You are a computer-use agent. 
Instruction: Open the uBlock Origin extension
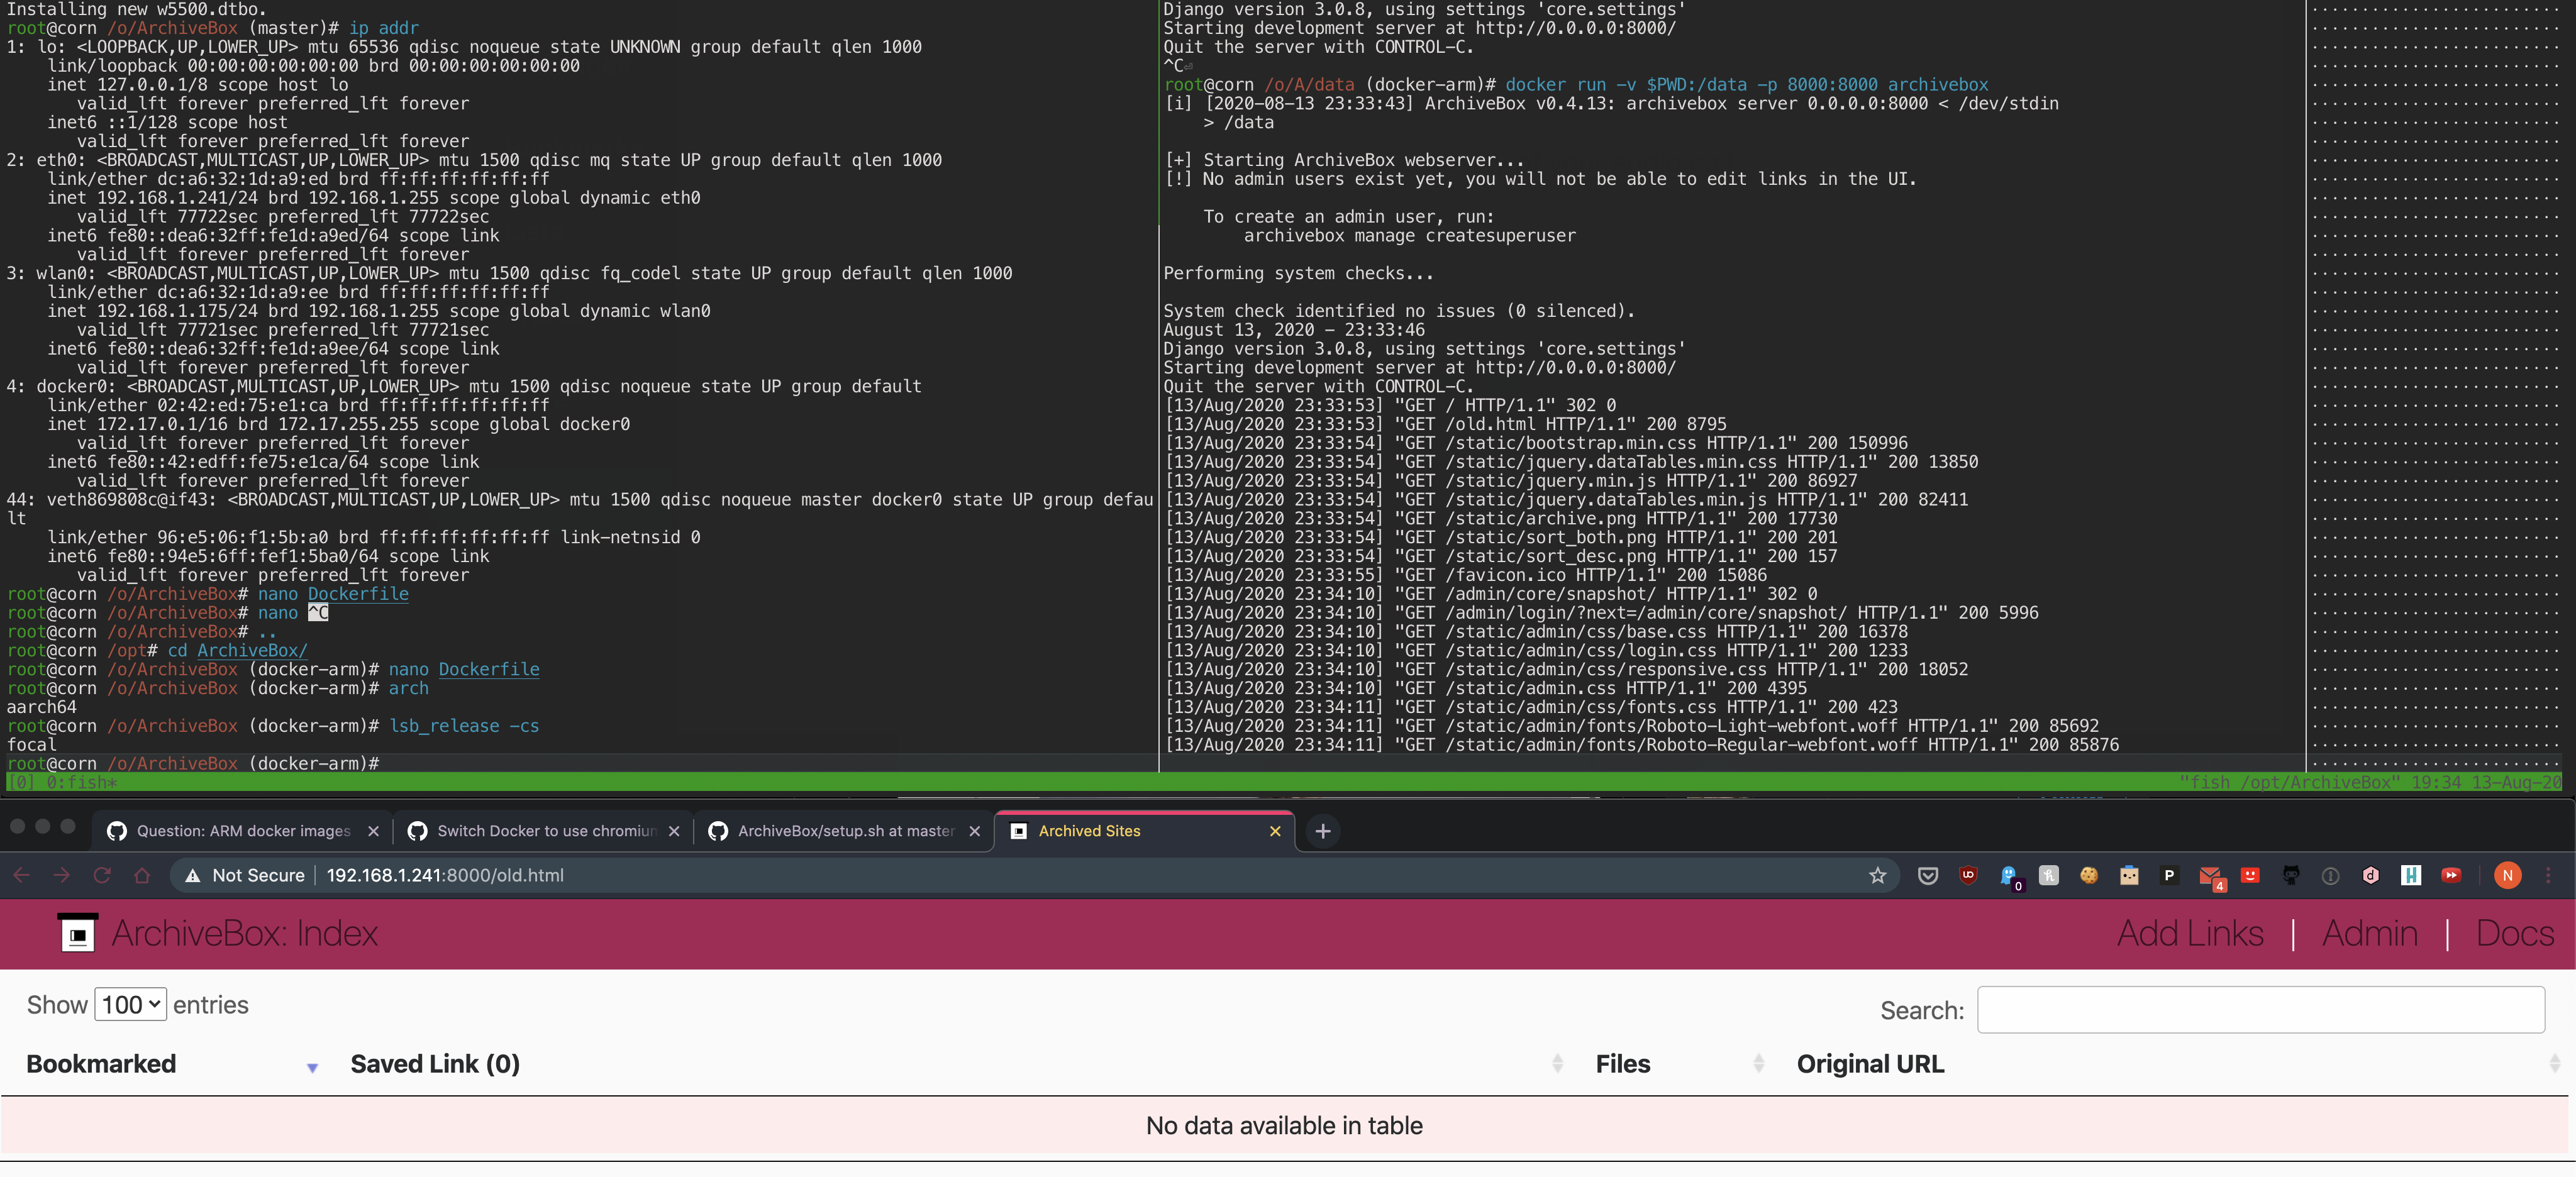pos(1968,876)
